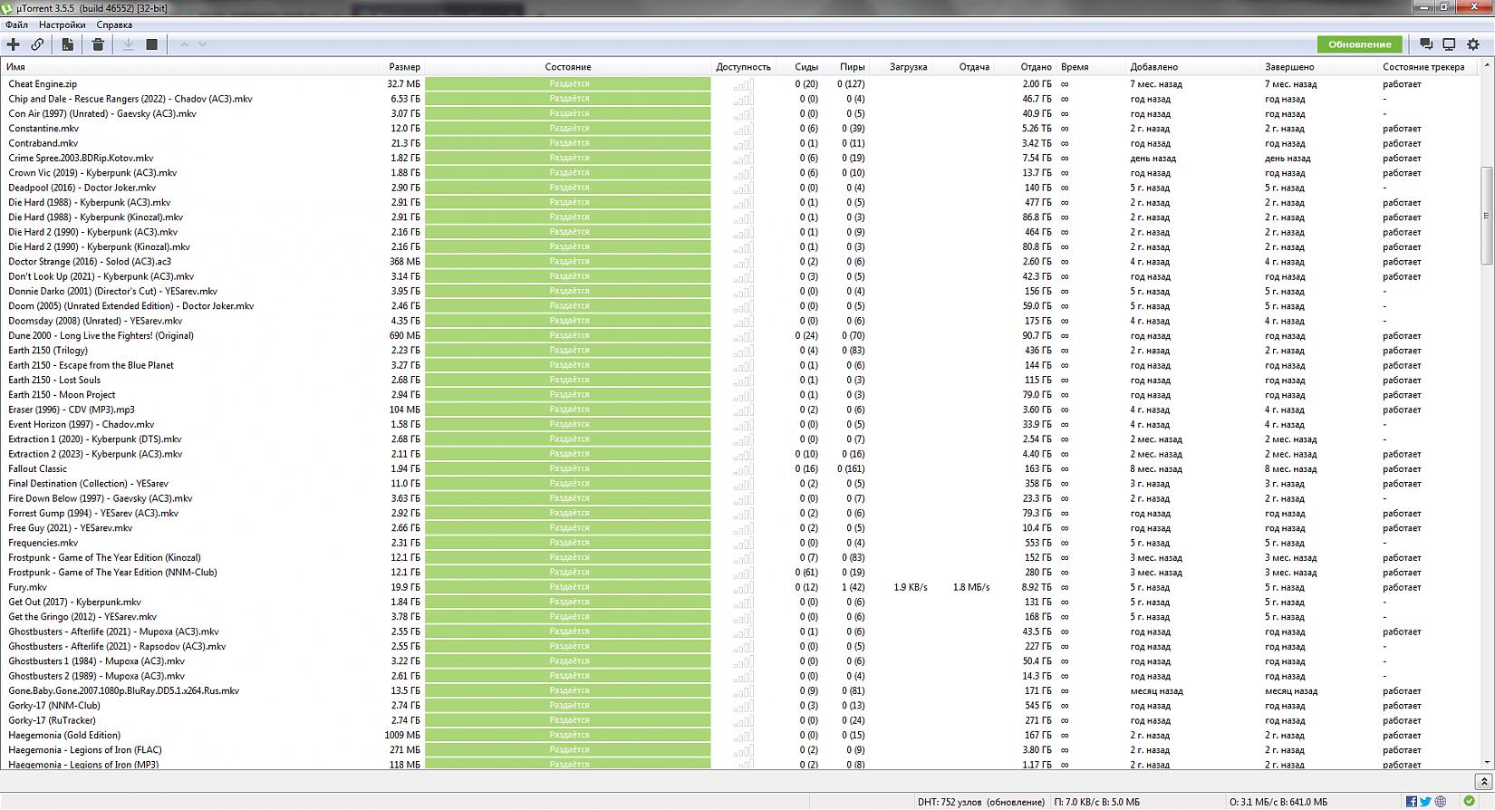The image size is (1495, 810).
Task: Move torrent down the queue
Action: [x=202, y=44]
